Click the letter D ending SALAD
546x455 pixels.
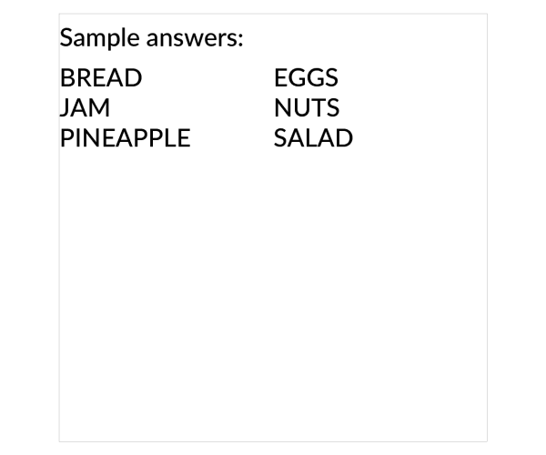tap(344, 138)
